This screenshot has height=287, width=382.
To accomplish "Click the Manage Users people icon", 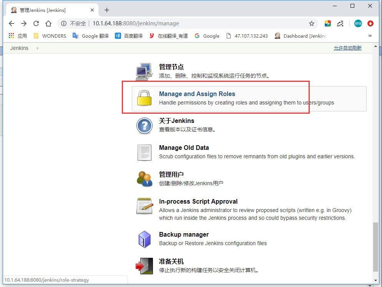I will click(144, 179).
